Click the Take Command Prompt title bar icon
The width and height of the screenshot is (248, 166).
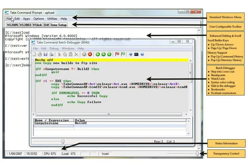tap(7, 13)
